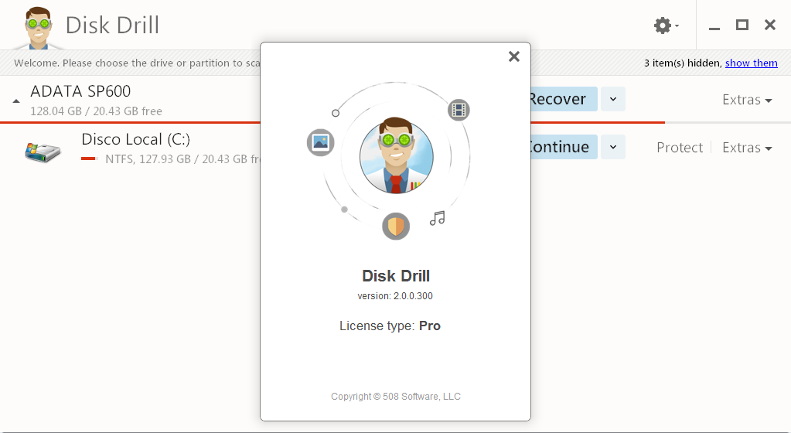The width and height of the screenshot is (791, 433).
Task: Collapse the ADATA SP600 drive tree
Action: pyautogui.click(x=16, y=101)
